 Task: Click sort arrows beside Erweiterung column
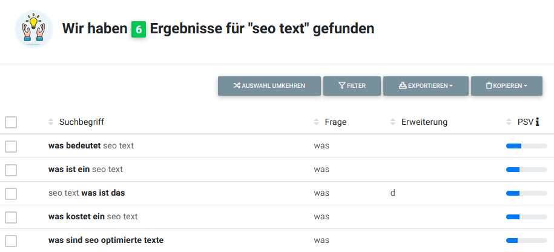click(x=393, y=122)
